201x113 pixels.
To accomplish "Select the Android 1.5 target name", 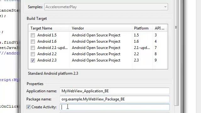I will 47,35.
